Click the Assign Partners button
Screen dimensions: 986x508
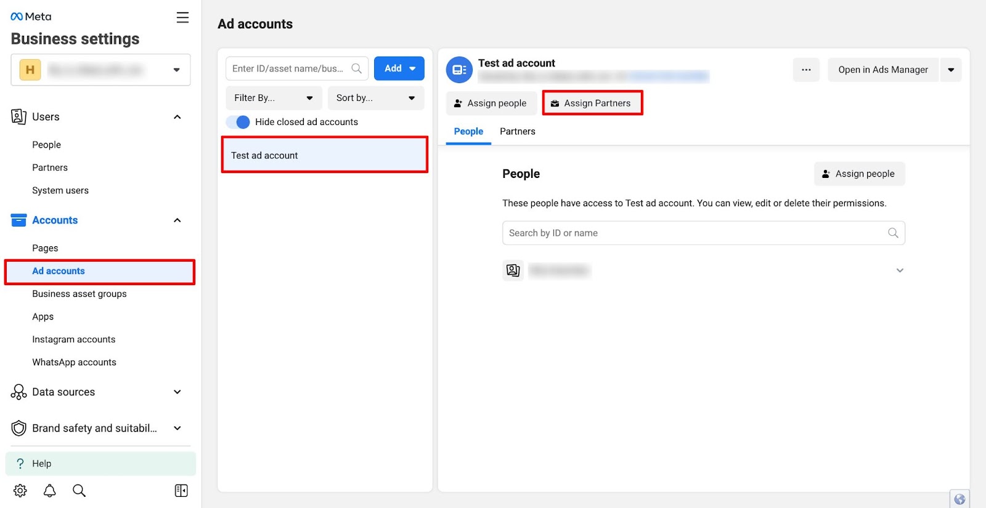click(592, 103)
